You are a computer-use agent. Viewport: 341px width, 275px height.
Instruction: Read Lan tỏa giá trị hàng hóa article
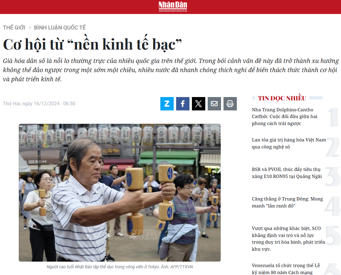(289, 143)
